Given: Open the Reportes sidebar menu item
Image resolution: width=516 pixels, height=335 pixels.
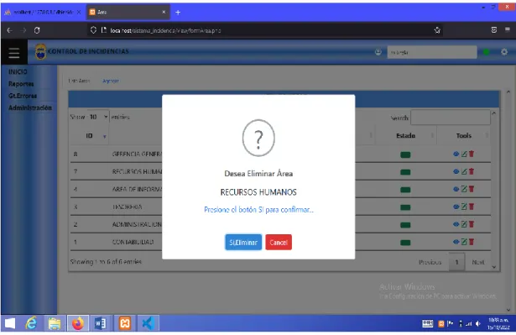Looking at the screenshot, I should (x=21, y=84).
